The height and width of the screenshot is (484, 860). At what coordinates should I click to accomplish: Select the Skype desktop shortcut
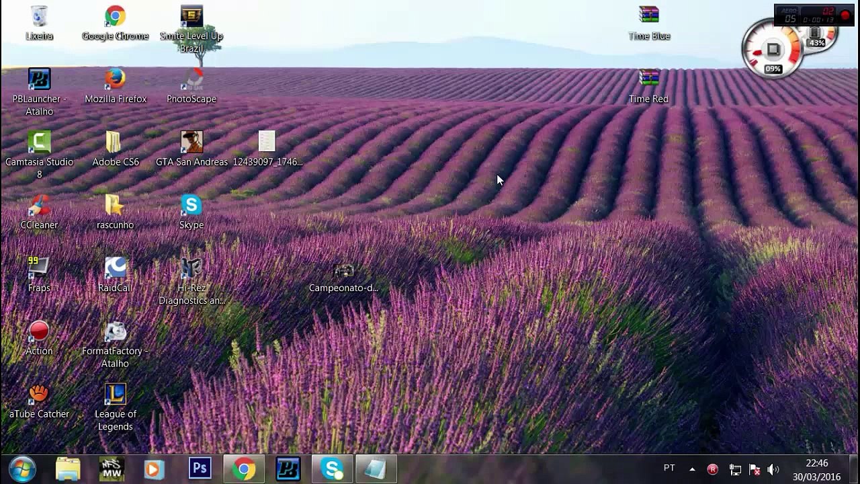click(x=191, y=212)
